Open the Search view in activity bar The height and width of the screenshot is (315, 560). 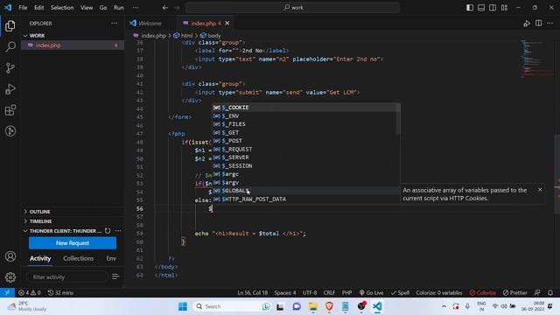point(10,46)
